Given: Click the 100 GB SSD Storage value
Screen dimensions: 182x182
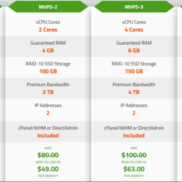Looking at the screenshot, I should click(48, 71).
